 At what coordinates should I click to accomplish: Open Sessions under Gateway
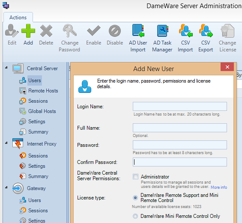point(38,211)
